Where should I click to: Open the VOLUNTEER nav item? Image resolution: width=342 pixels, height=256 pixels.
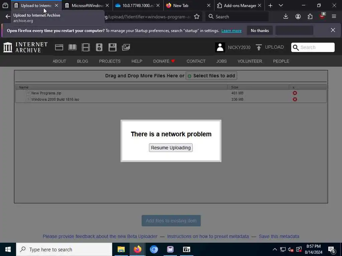tap(250, 61)
